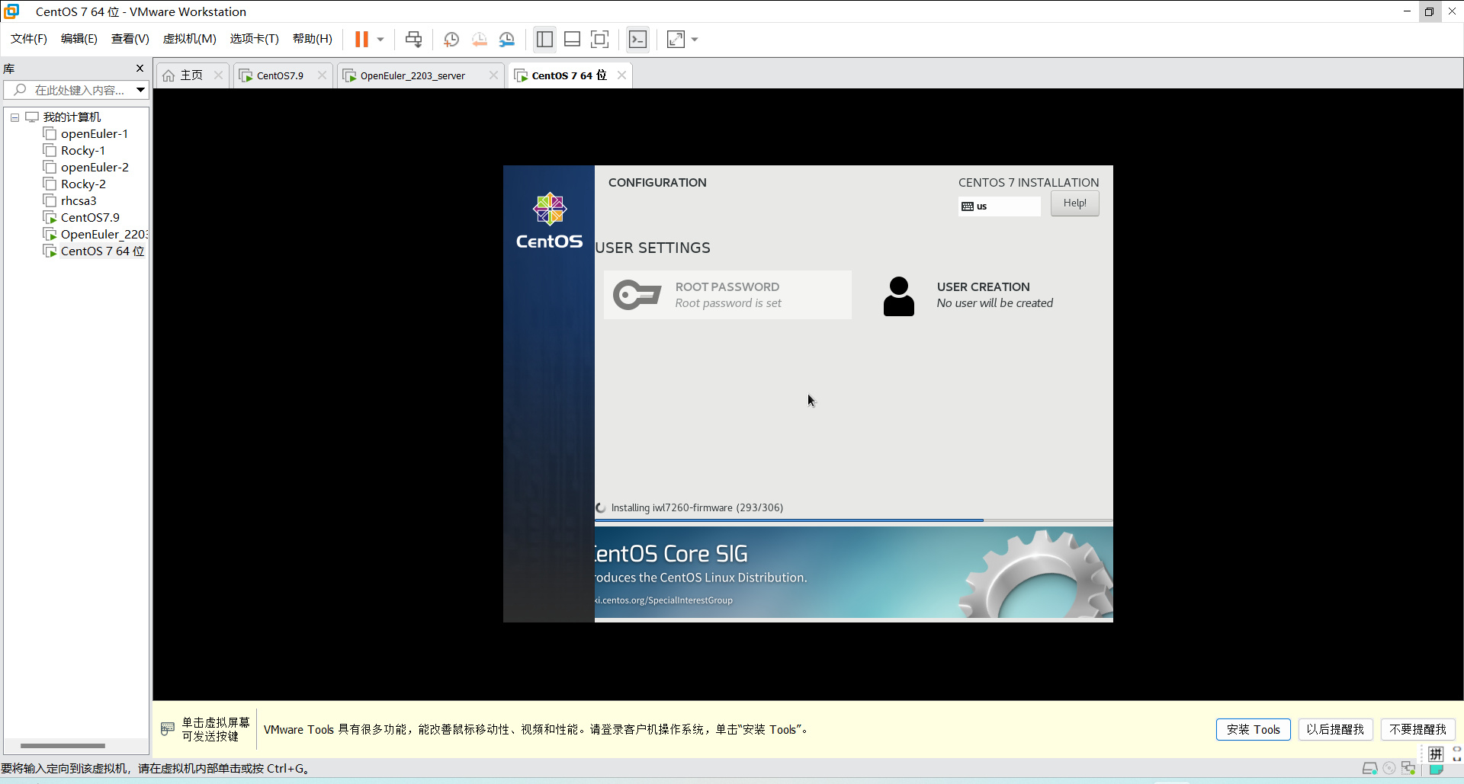Open the 虚拟机(M) menu

190,39
